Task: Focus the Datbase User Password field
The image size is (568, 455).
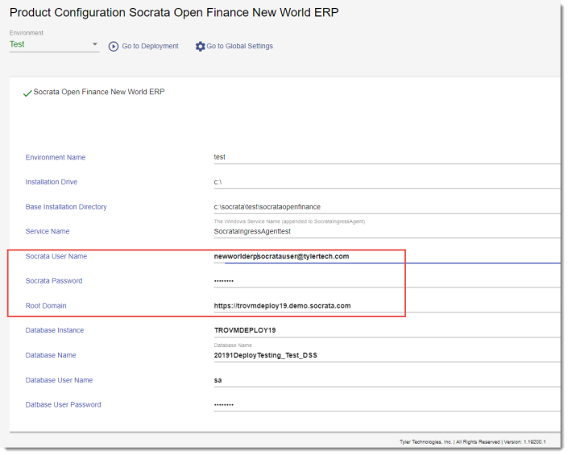Action: click(387, 405)
